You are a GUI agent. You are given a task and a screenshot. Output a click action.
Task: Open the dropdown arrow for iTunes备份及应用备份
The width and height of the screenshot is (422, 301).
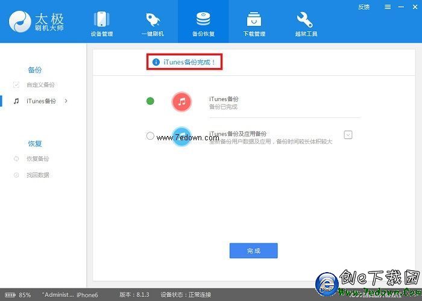[x=348, y=135]
